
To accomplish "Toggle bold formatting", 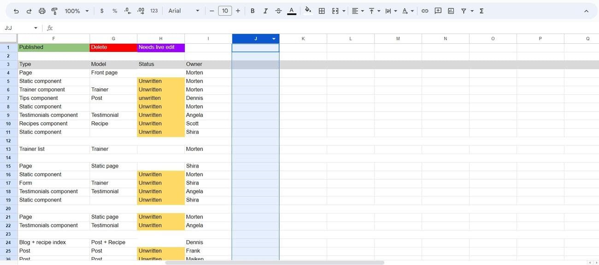I will coord(253,11).
